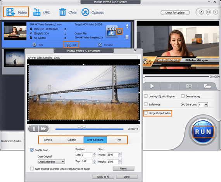Screen dimensions: 221x182
Task: Enable the Deinterlacing checkbox
Action: coord(183,96)
